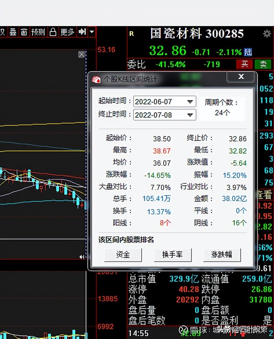Click the 起始价 value 38.50
This screenshot has height=339, width=274.
click(x=162, y=138)
